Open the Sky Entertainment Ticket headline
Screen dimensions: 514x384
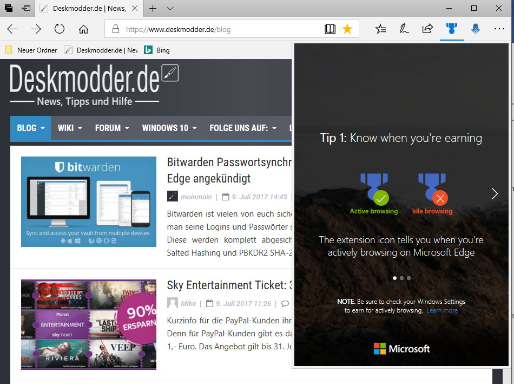229,285
